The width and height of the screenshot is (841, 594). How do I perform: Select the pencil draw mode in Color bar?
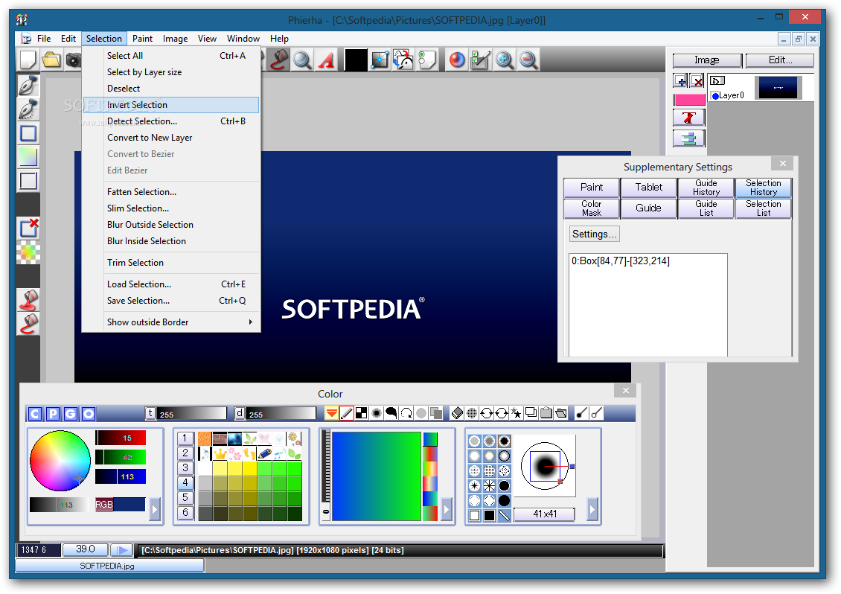(x=347, y=413)
